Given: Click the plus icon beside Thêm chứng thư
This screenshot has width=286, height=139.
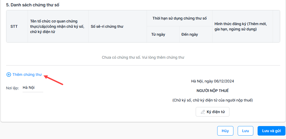Looking at the screenshot, I should point(8,75).
